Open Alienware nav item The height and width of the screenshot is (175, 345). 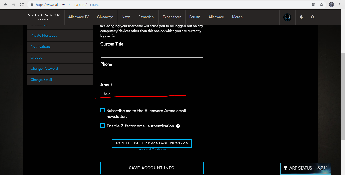coord(216,17)
